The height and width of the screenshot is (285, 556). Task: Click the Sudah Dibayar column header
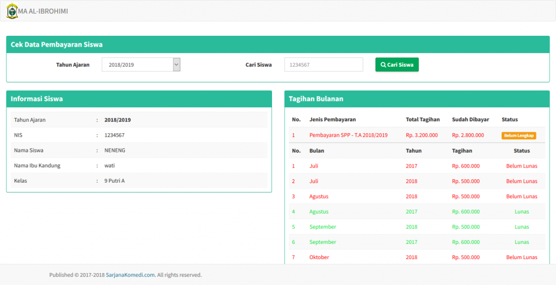pos(471,120)
